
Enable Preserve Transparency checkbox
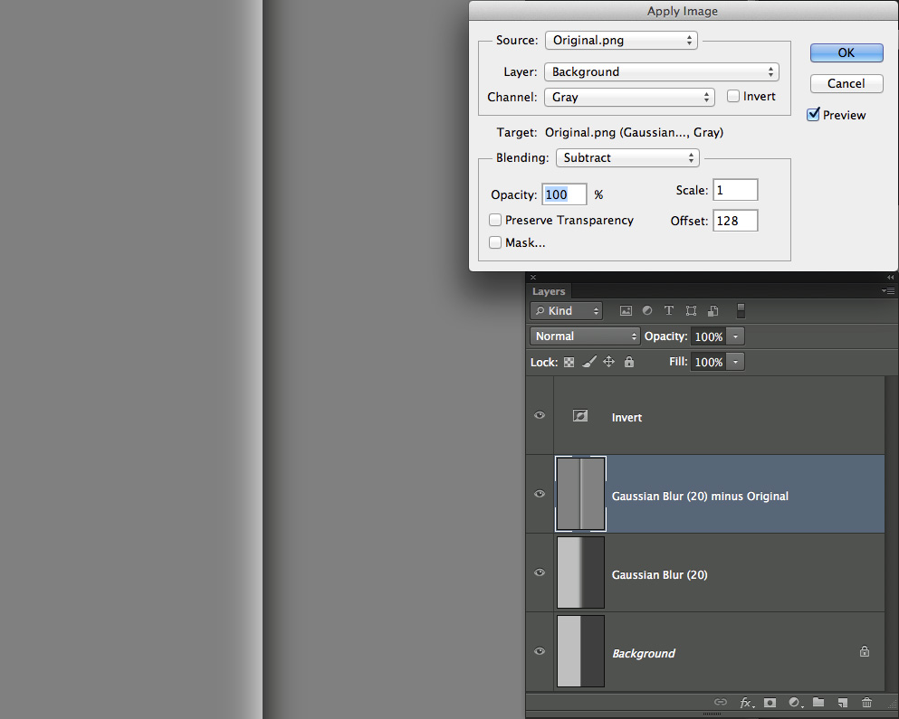click(495, 220)
